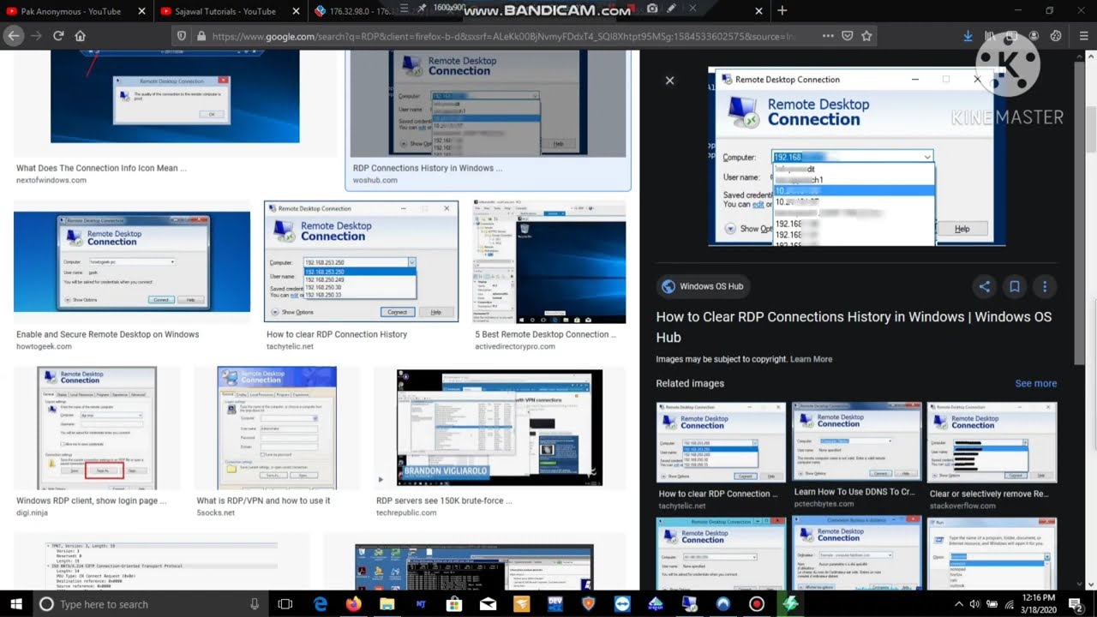The width and height of the screenshot is (1097, 617).
Task: Launch Microsoft Edge from the taskbar
Action: coord(321,604)
